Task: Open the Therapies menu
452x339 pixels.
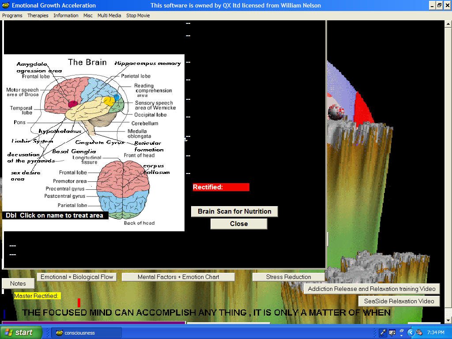Action: pos(38,15)
